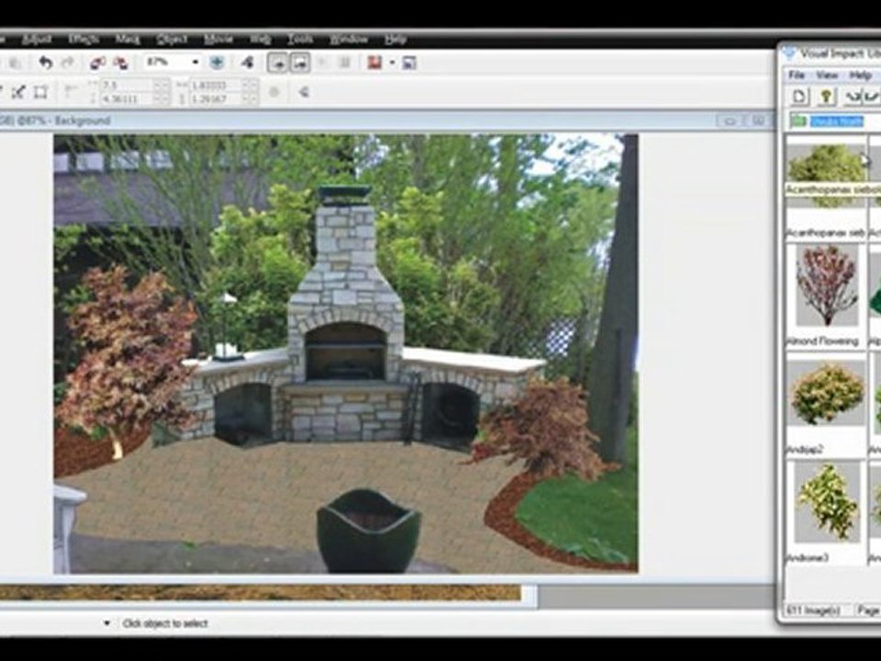The height and width of the screenshot is (661, 881).
Task: Click the 'Acanthopanax sieb' label below the first thumbnail
Action: 826,232
